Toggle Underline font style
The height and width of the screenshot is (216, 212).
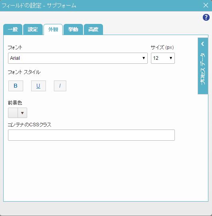point(38,86)
